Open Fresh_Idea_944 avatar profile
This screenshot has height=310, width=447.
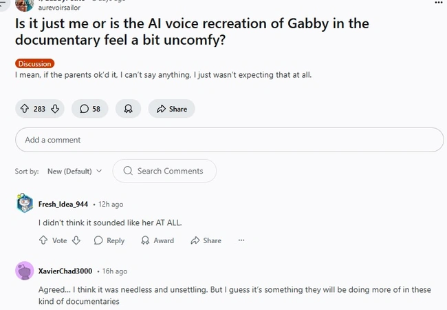tap(24, 204)
